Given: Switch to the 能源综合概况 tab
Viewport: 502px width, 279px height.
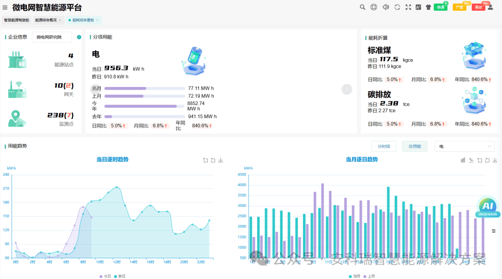Looking at the screenshot, I should [46, 20].
